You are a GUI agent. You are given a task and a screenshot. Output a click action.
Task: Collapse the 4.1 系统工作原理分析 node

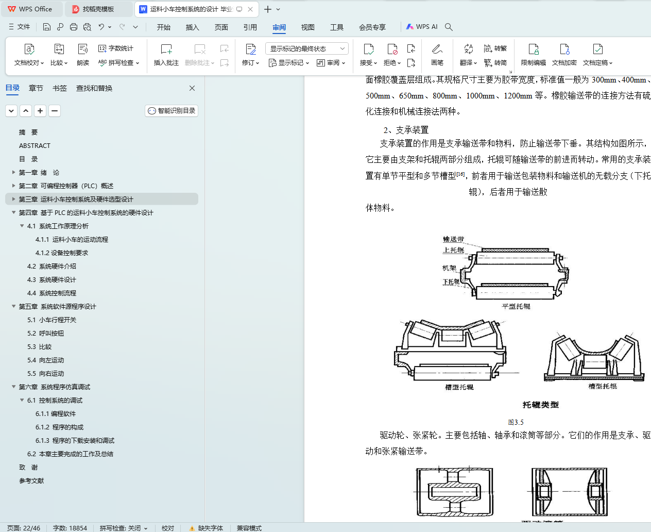[x=22, y=226]
